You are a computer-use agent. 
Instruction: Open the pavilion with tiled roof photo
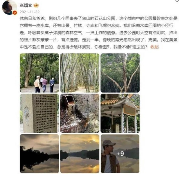click(x=120, y=113)
